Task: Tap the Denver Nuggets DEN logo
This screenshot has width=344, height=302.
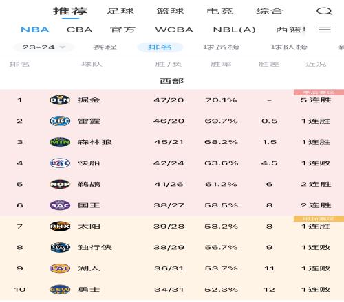Action: point(60,100)
